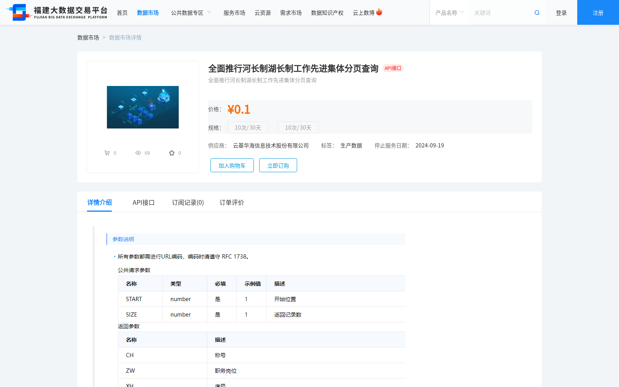The image size is (619, 387).
Task: Click the 参数说明 section header
Action: pos(256,239)
